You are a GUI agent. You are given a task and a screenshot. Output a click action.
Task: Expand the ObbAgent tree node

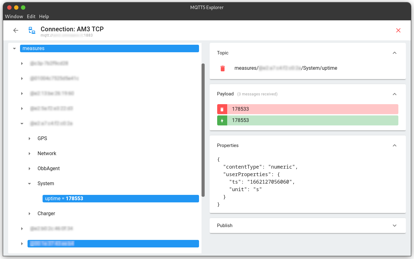point(29,169)
